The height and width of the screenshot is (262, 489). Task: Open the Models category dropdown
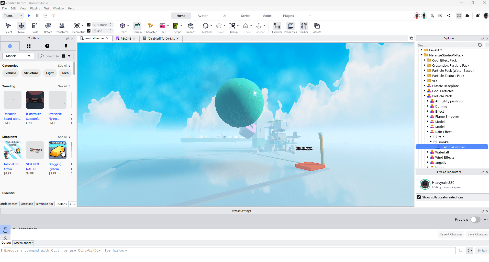tap(18, 56)
